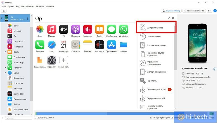The height and width of the screenshot is (124, 218).
Task: Expand Books in the sidebar
Action: (5, 52)
